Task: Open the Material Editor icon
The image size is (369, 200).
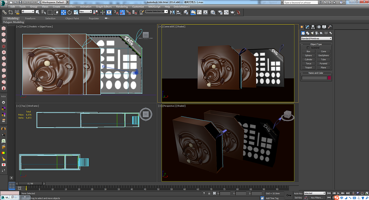Action: click(x=213, y=12)
